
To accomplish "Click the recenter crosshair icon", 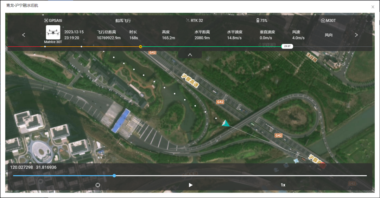I will tap(98, 185).
